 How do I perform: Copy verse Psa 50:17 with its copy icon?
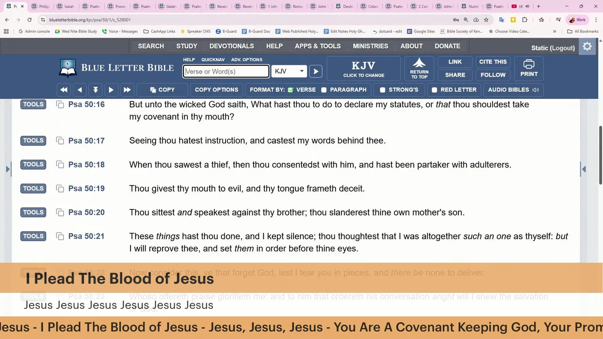click(x=60, y=141)
